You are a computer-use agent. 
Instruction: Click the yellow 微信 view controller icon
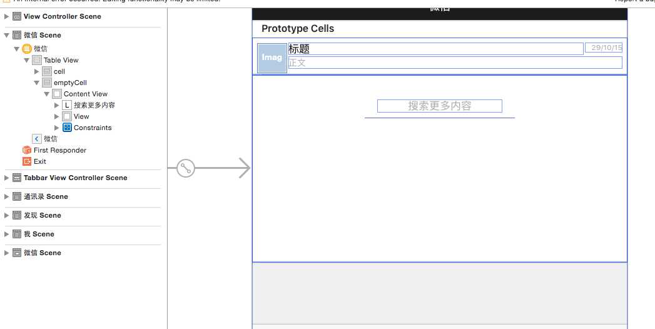point(27,49)
